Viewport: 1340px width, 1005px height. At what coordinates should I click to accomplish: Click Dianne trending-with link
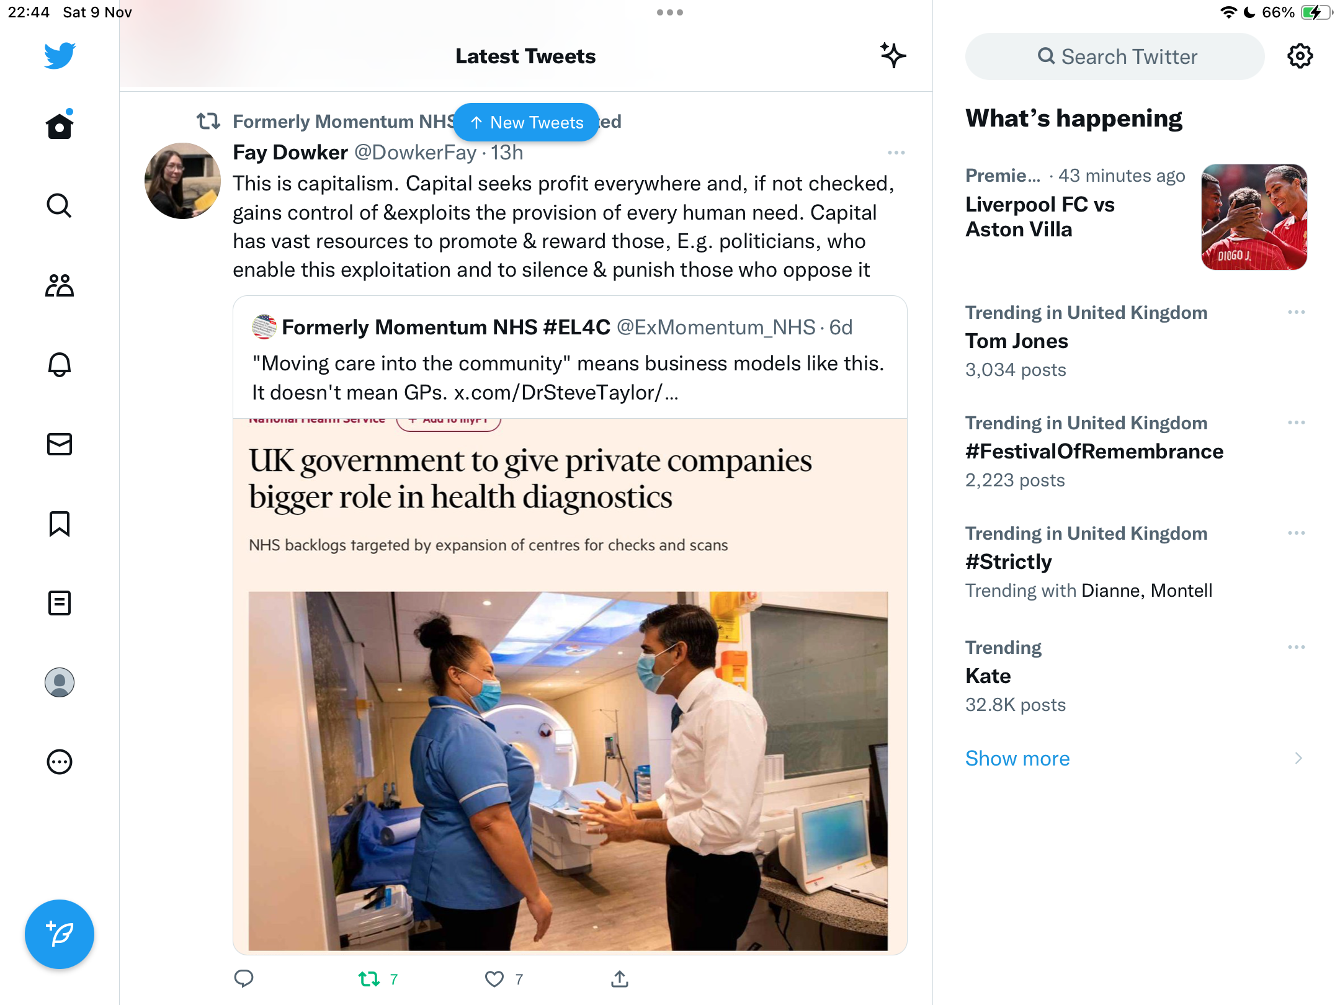pos(1110,591)
